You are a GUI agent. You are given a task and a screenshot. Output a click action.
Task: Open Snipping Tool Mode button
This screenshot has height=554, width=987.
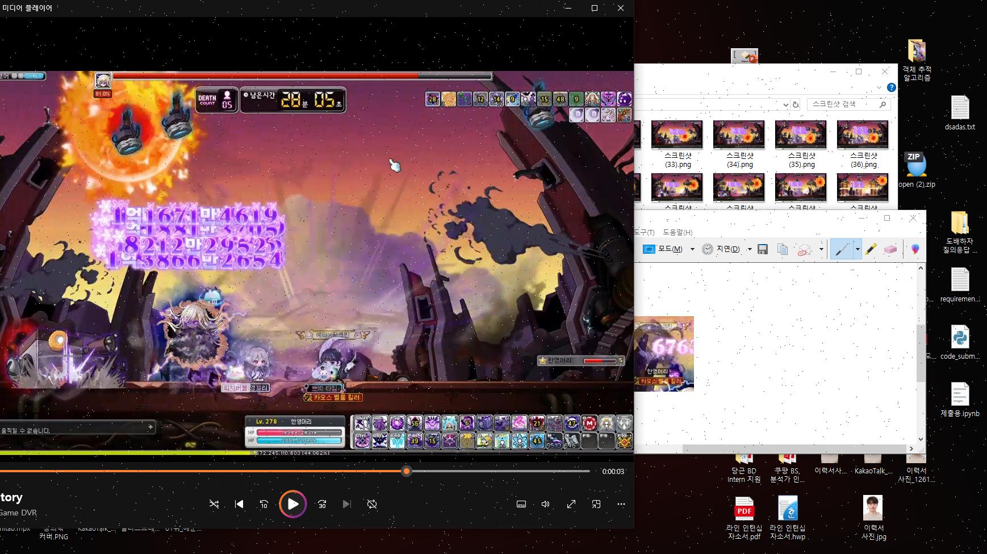[663, 249]
